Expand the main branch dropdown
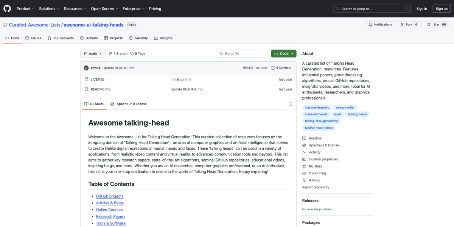Image resolution: width=454 pixels, height=227 pixels. click(x=93, y=54)
